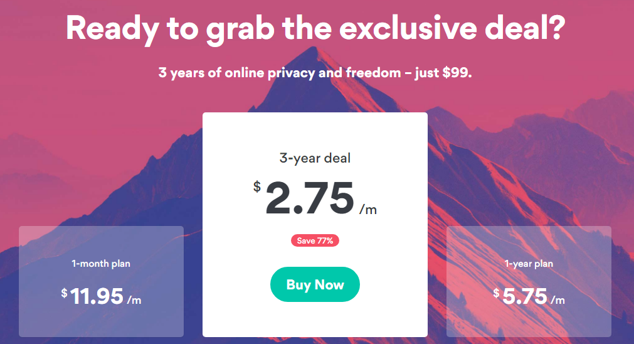Image resolution: width=634 pixels, height=344 pixels.
Task: Select the 3-year deal title text
Action: point(315,158)
